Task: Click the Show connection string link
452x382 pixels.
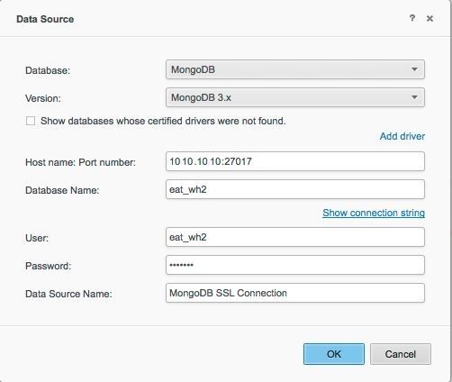Action: tap(374, 213)
